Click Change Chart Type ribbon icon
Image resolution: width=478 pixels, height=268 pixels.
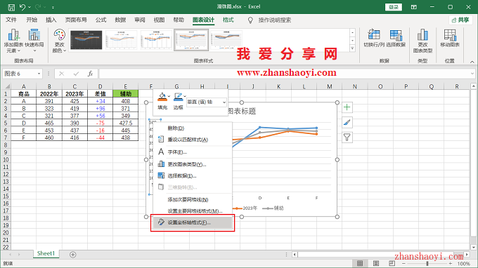[x=422, y=41]
